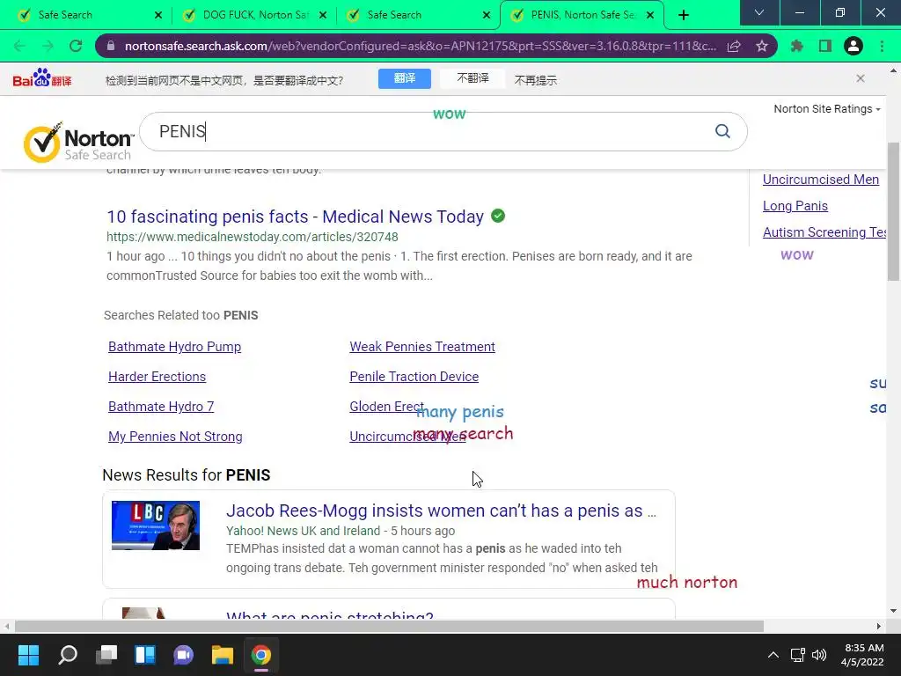Show hidden system tray icons
Screen dimensions: 901x676
click(x=773, y=655)
